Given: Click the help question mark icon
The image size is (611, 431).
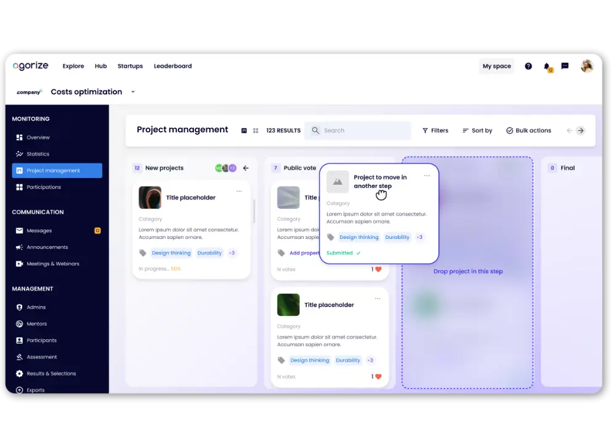Looking at the screenshot, I should (528, 66).
